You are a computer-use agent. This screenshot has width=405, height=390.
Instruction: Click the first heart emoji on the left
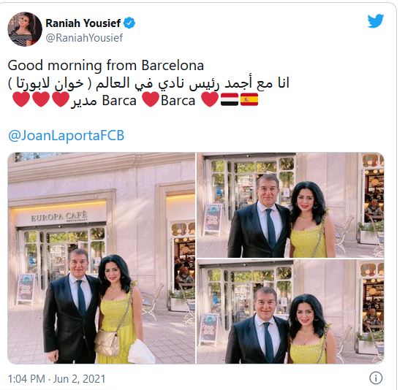21,99
